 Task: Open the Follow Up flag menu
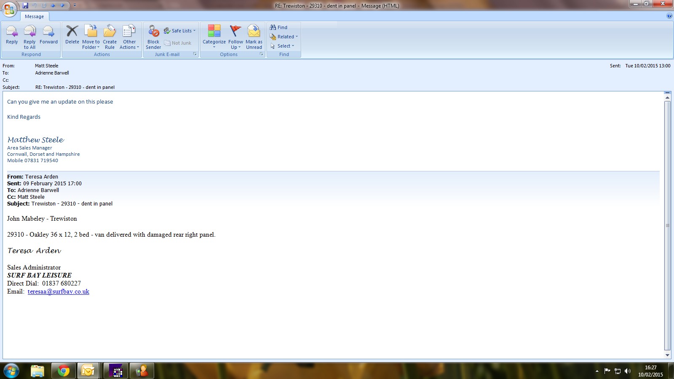click(x=235, y=37)
